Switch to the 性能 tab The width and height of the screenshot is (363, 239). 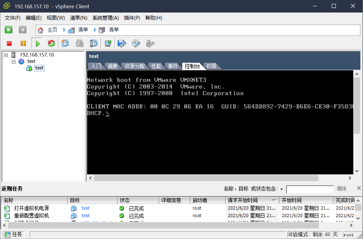click(156, 66)
